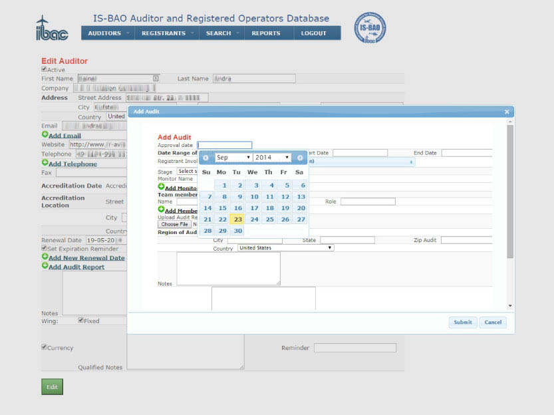The image size is (554, 415).
Task: Open the address Country dropdown showing United
Action: (x=117, y=116)
